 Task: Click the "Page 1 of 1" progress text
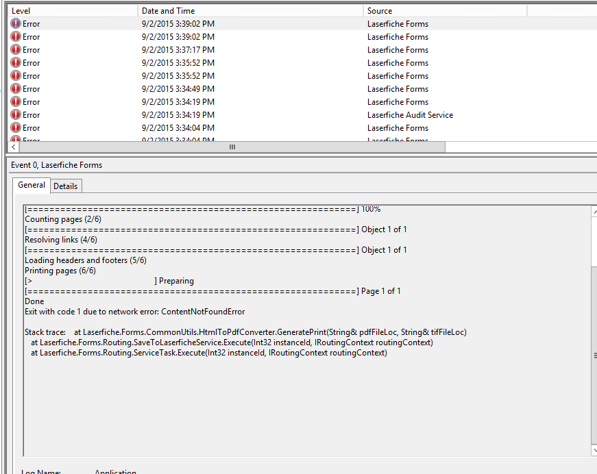point(380,291)
